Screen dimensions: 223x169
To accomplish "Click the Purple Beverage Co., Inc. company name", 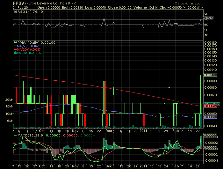I will 46,4.
